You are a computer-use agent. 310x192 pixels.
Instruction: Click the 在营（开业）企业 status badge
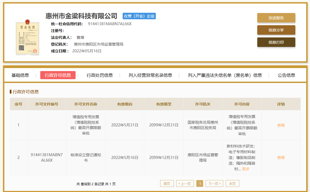click(139, 16)
